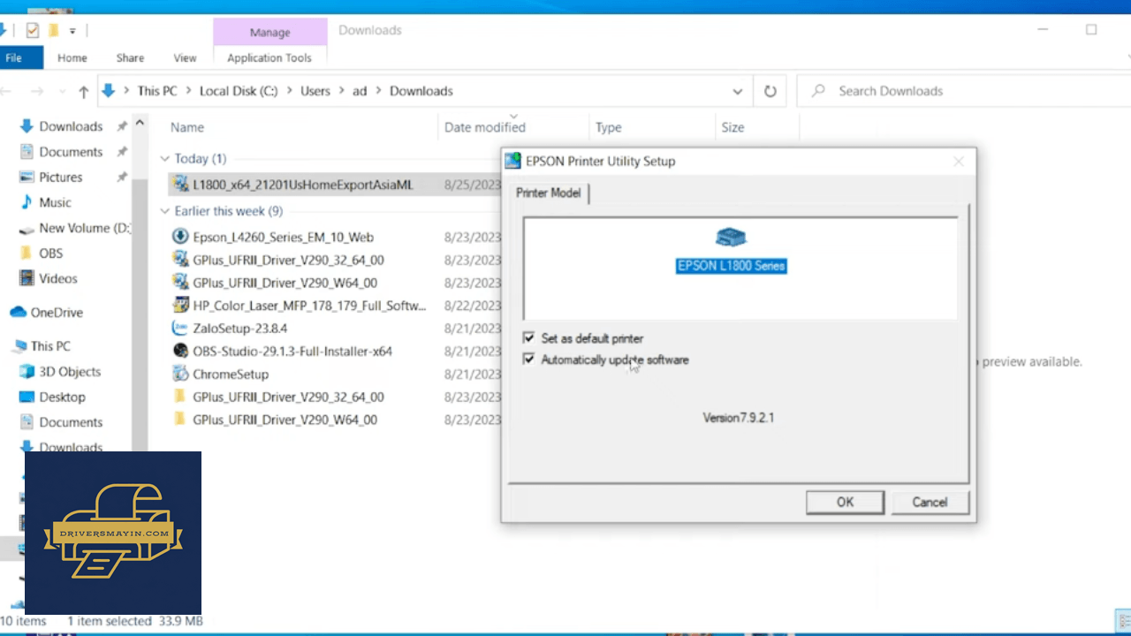Collapse the Earlier this week (9) group
This screenshot has width=1131, height=636.
[164, 211]
